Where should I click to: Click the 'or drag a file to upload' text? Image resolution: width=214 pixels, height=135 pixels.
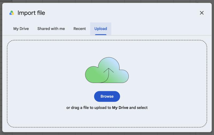pos(107,108)
